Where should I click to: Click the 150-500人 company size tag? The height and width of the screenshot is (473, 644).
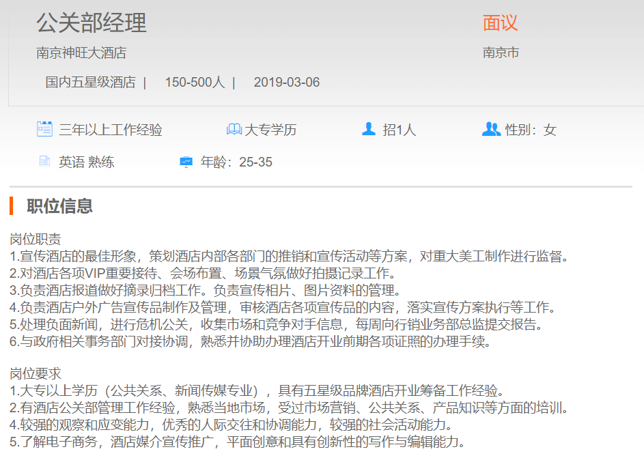[195, 83]
